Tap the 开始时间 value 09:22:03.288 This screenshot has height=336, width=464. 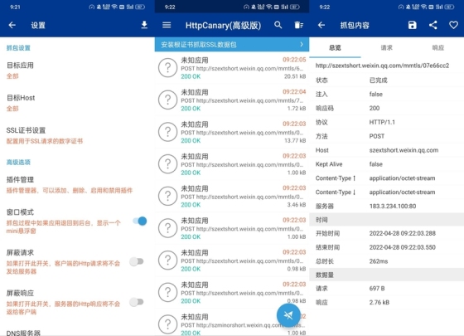(x=402, y=233)
